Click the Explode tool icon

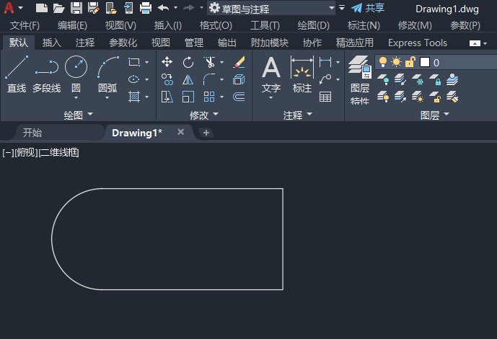click(239, 79)
